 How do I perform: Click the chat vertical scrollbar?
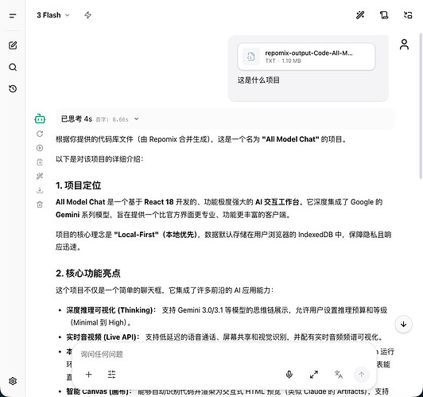[x=421, y=106]
